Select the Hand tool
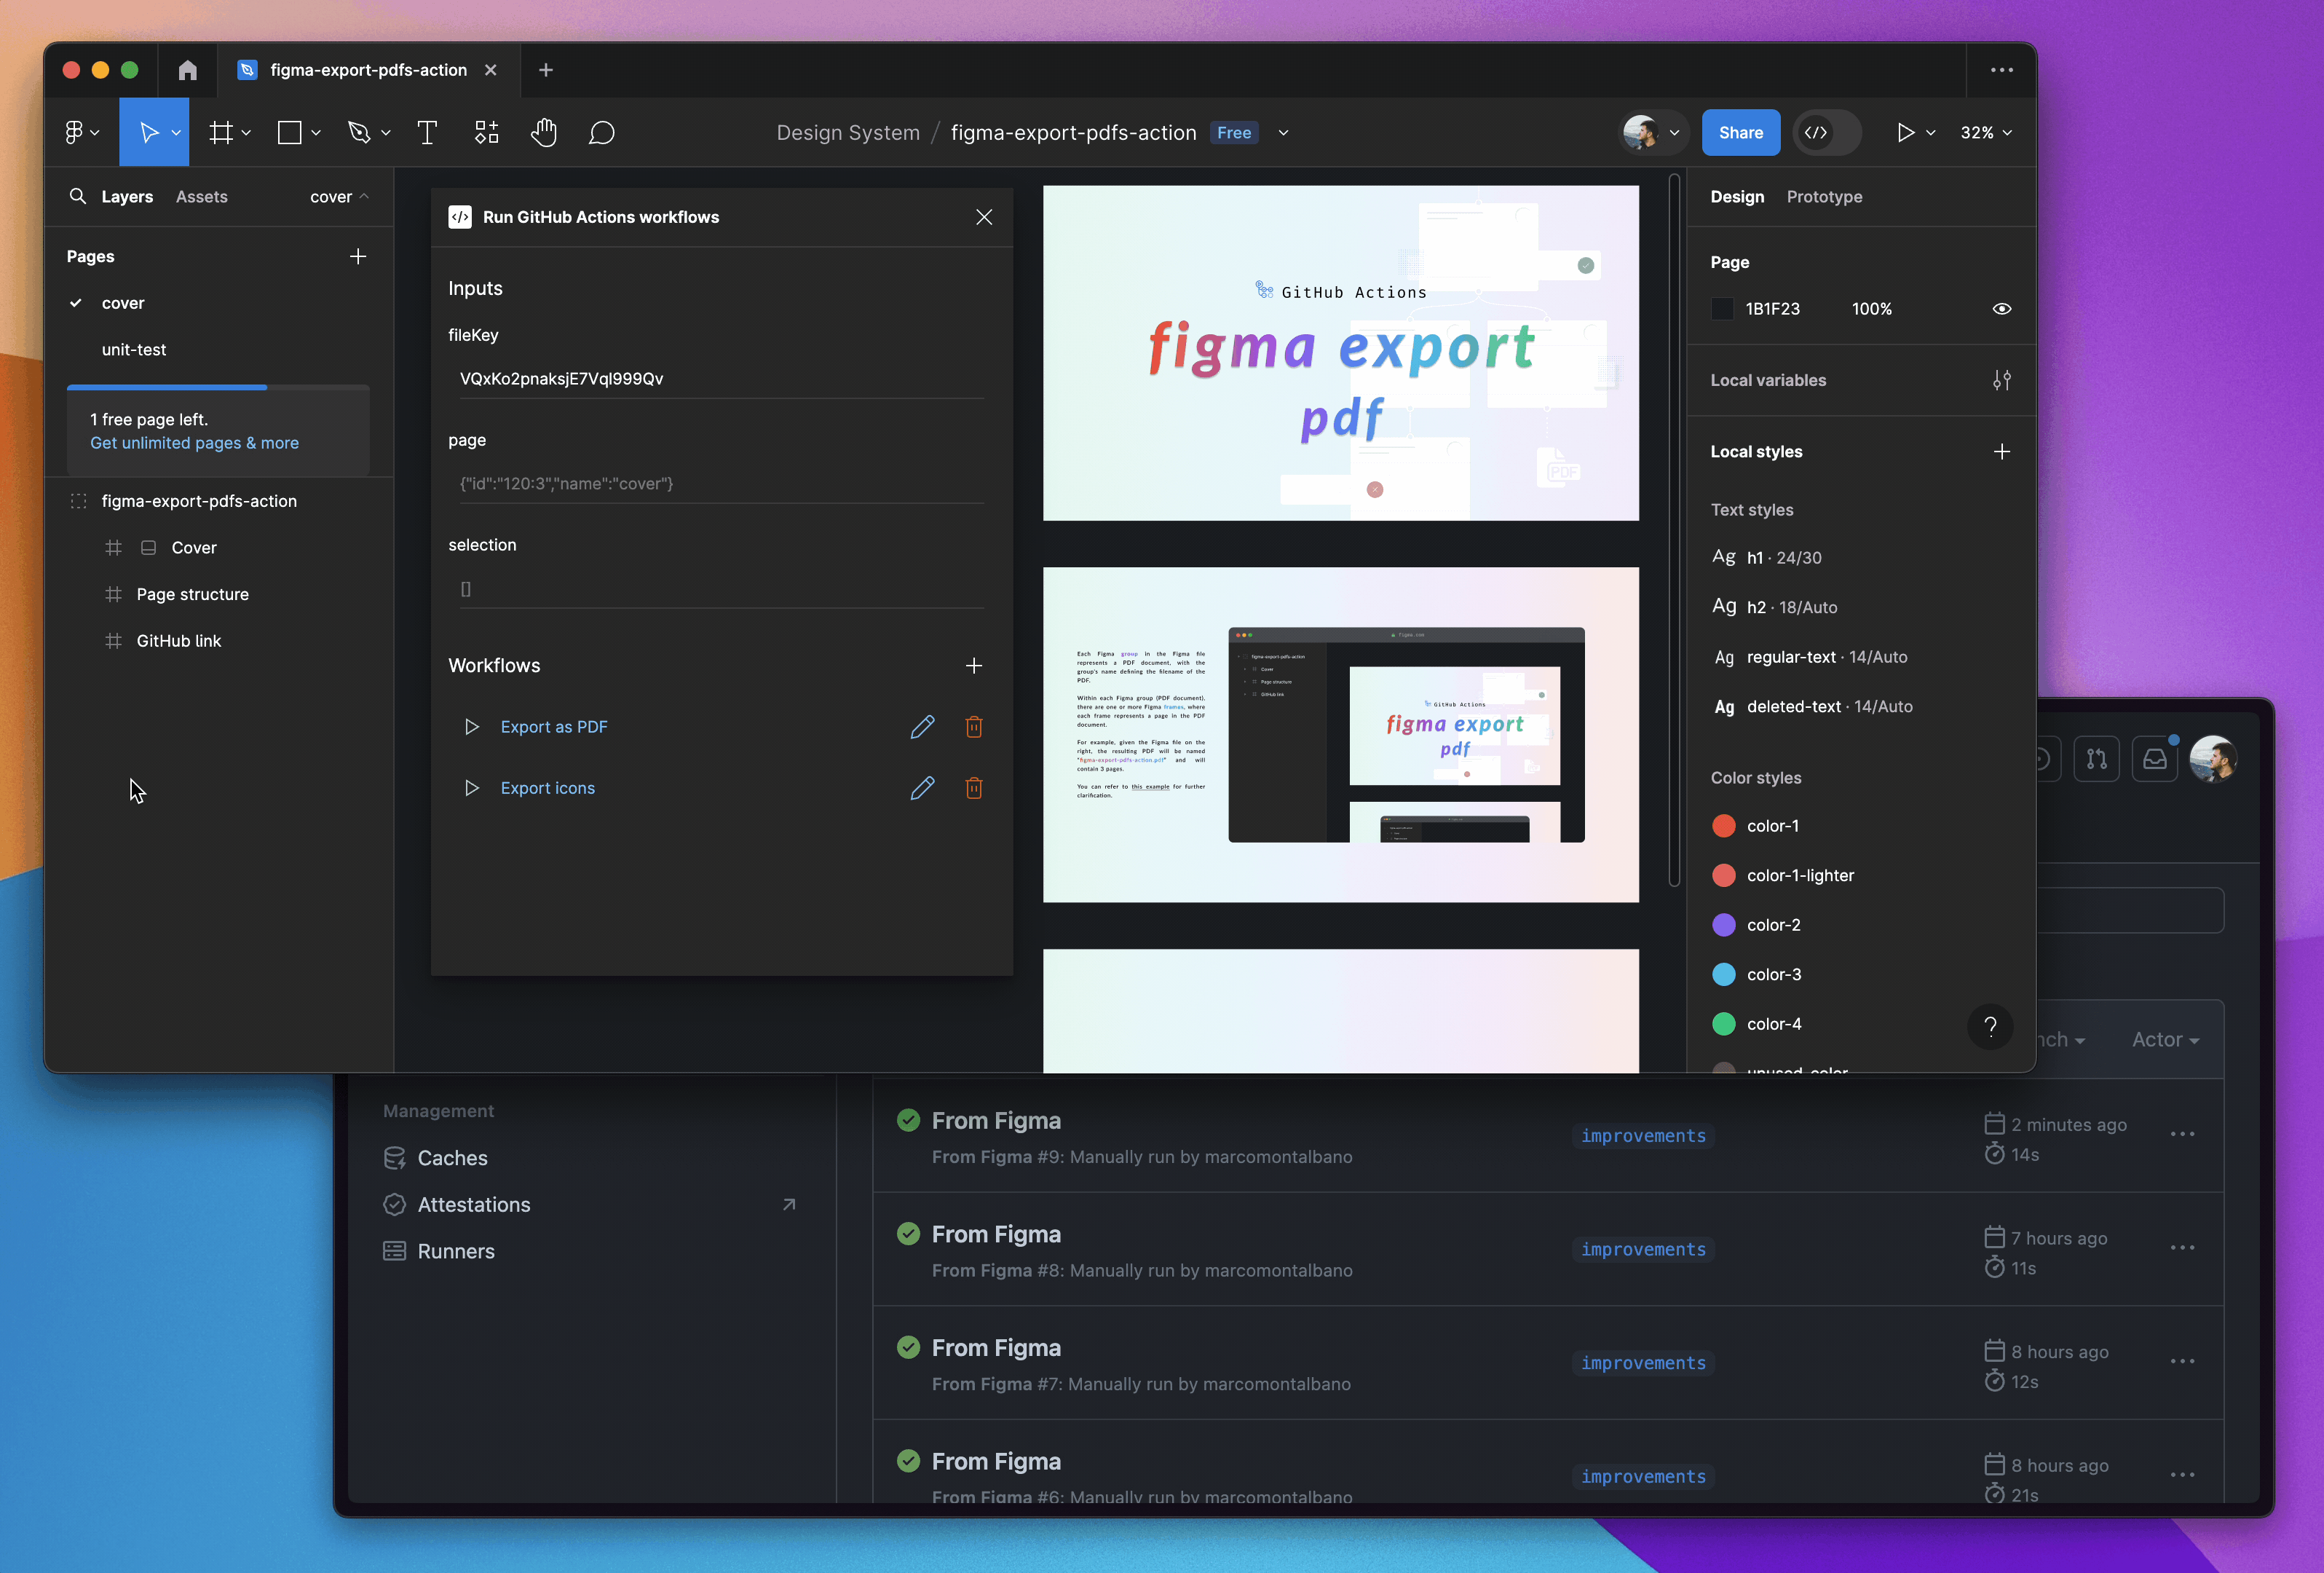2324x1573 pixels. pos(544,132)
